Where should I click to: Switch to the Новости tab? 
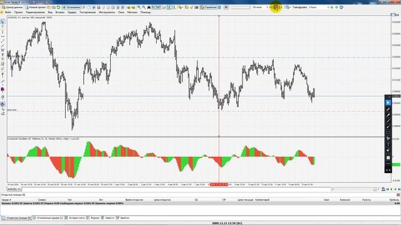[x=108, y=218]
